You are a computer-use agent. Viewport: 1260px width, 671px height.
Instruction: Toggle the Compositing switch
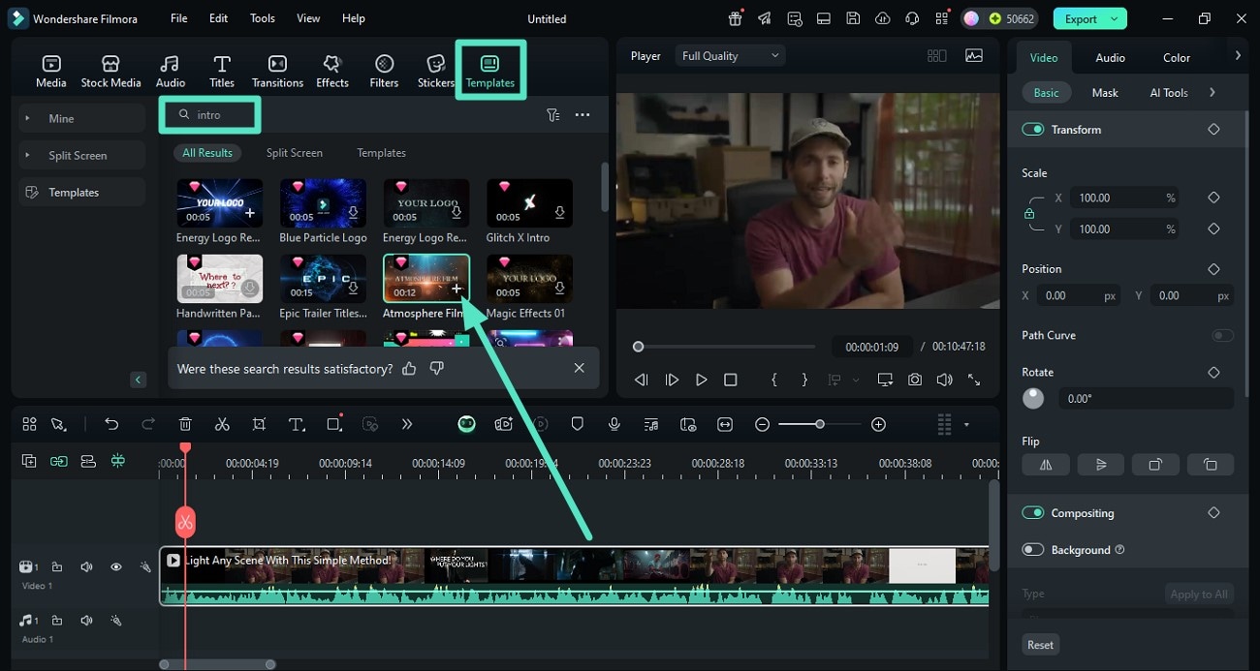1033,512
